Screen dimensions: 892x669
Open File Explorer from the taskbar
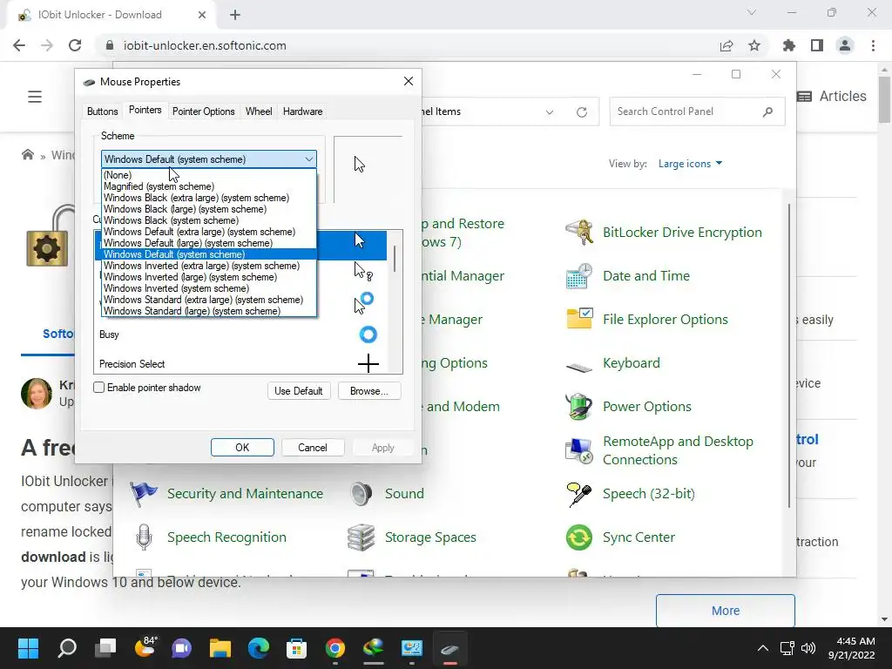tap(220, 648)
